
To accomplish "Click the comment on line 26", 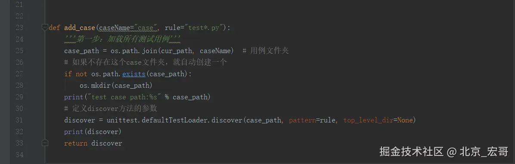I will click(146, 63).
